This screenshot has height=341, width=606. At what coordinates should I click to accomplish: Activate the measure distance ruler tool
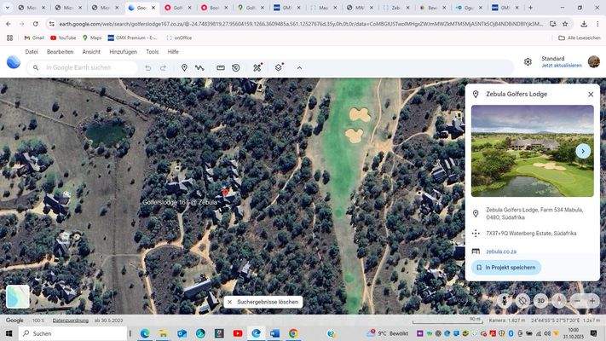pyautogui.click(x=221, y=67)
